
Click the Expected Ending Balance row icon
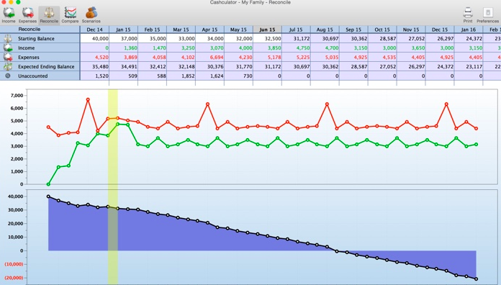(x=8, y=66)
